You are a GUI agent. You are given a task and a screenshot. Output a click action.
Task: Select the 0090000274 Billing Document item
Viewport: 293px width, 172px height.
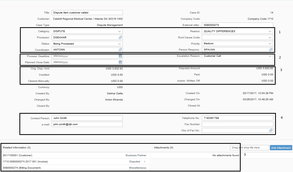pyautogui.click(x=22, y=168)
